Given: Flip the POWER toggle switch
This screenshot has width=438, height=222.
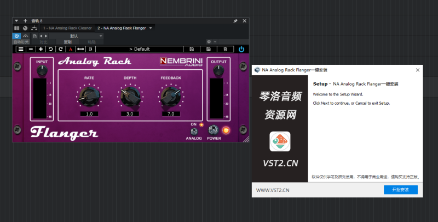Looking at the screenshot, I should (x=214, y=130).
